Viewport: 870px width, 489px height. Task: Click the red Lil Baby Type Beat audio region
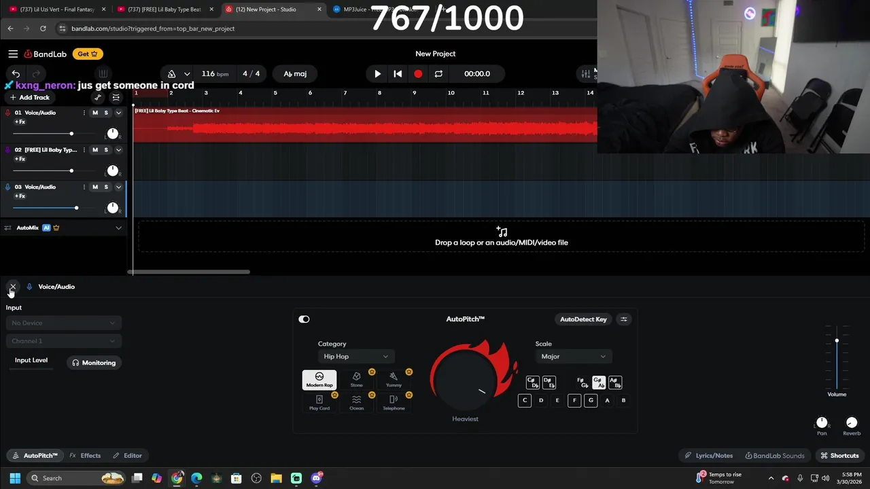[365, 125]
